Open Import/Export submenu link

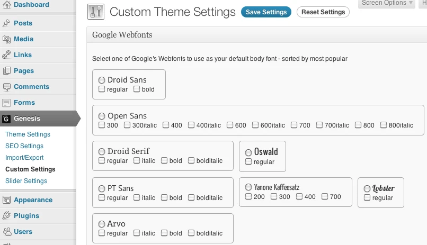24,158
